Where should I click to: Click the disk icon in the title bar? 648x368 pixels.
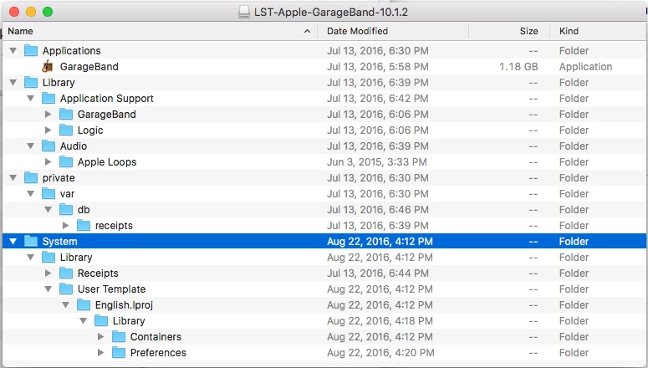[x=244, y=12]
